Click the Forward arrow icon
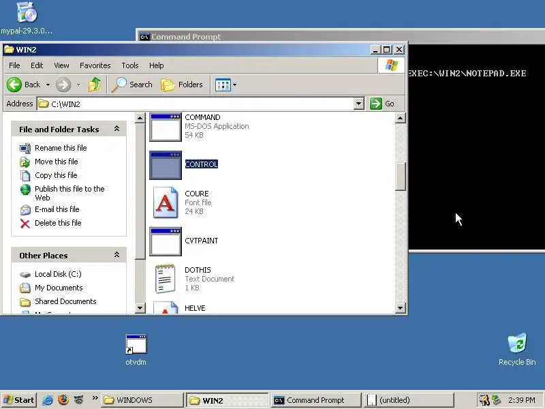 pos(63,85)
